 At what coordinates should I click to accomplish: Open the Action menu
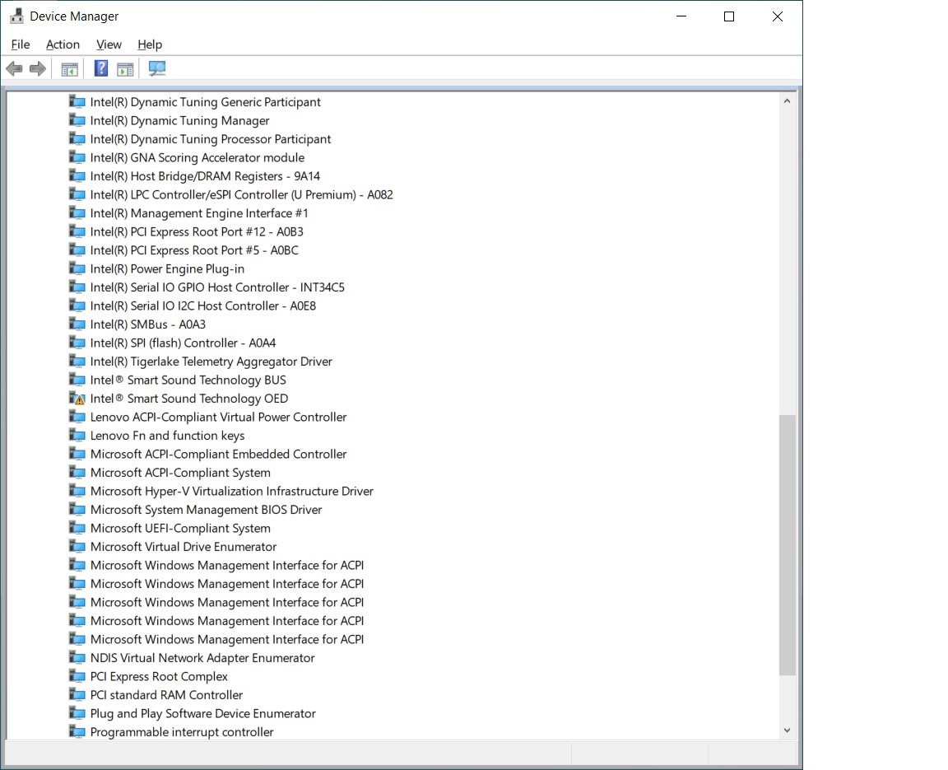pyautogui.click(x=63, y=44)
